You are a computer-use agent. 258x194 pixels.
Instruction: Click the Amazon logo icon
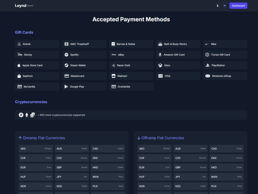[x=160, y=55]
